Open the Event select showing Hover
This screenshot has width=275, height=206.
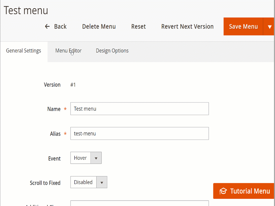click(81, 158)
